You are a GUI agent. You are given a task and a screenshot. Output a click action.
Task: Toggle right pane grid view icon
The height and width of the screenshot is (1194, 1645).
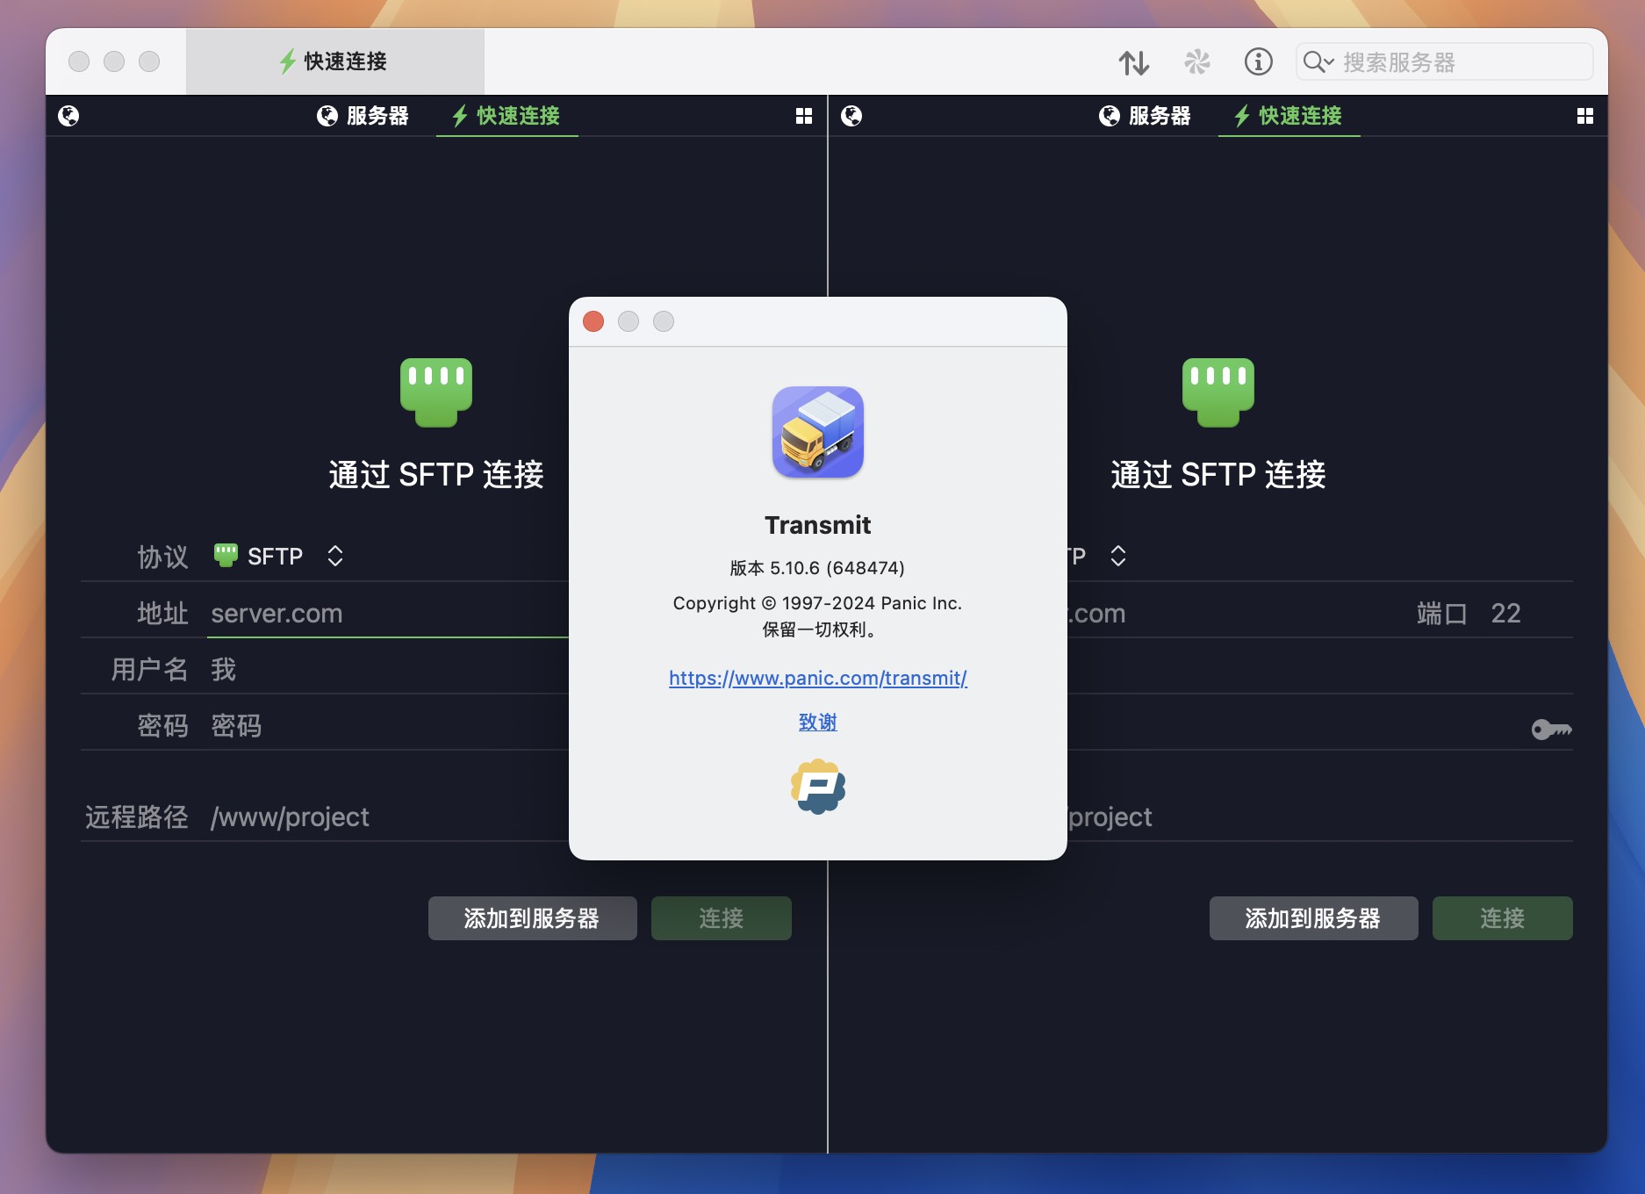pyautogui.click(x=1584, y=116)
